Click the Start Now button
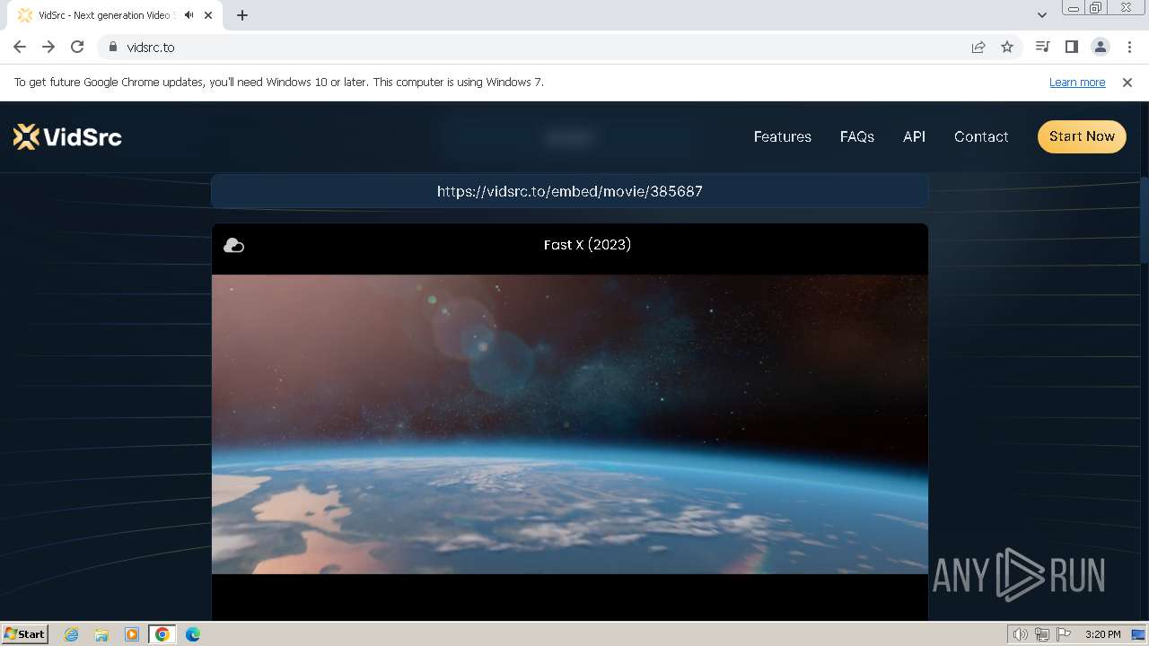 (x=1082, y=136)
